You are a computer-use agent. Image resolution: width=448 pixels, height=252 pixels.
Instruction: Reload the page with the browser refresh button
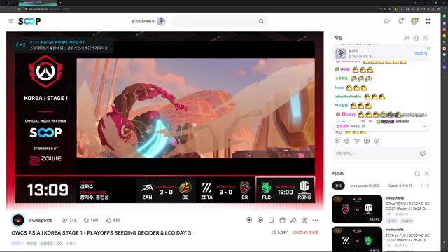[13, 9]
